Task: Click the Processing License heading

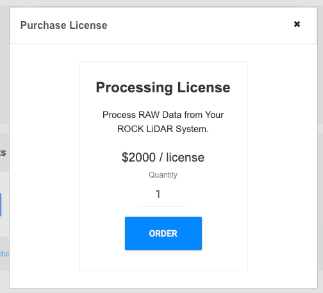Action: tap(163, 87)
